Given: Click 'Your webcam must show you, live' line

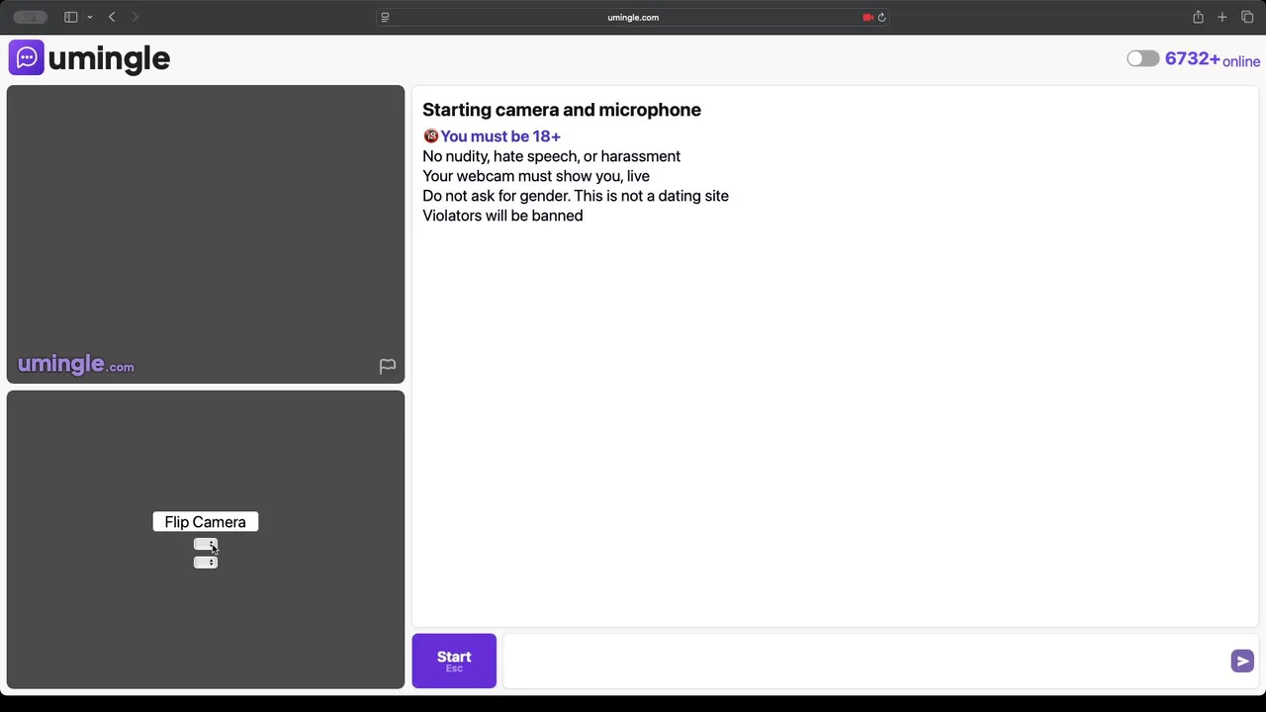Looking at the screenshot, I should [x=536, y=176].
